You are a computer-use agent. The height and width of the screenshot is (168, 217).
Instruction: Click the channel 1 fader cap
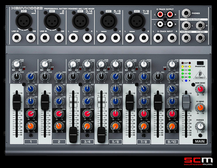[17, 102]
